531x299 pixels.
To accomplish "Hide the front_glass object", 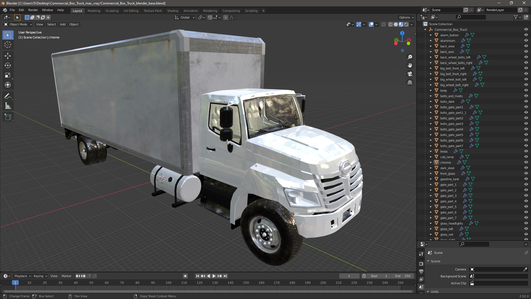I will pos(526,174).
